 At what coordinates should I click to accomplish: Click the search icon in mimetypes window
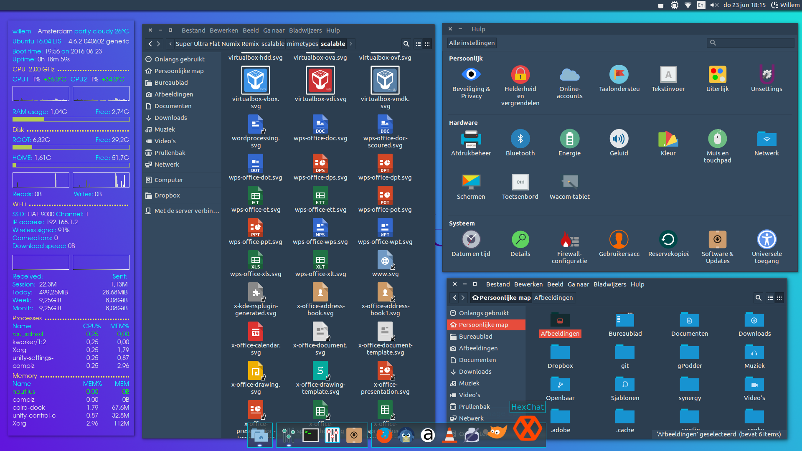point(406,44)
